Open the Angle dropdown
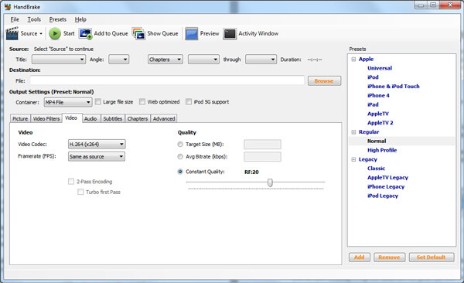464x283 pixels. pyautogui.click(x=118, y=60)
